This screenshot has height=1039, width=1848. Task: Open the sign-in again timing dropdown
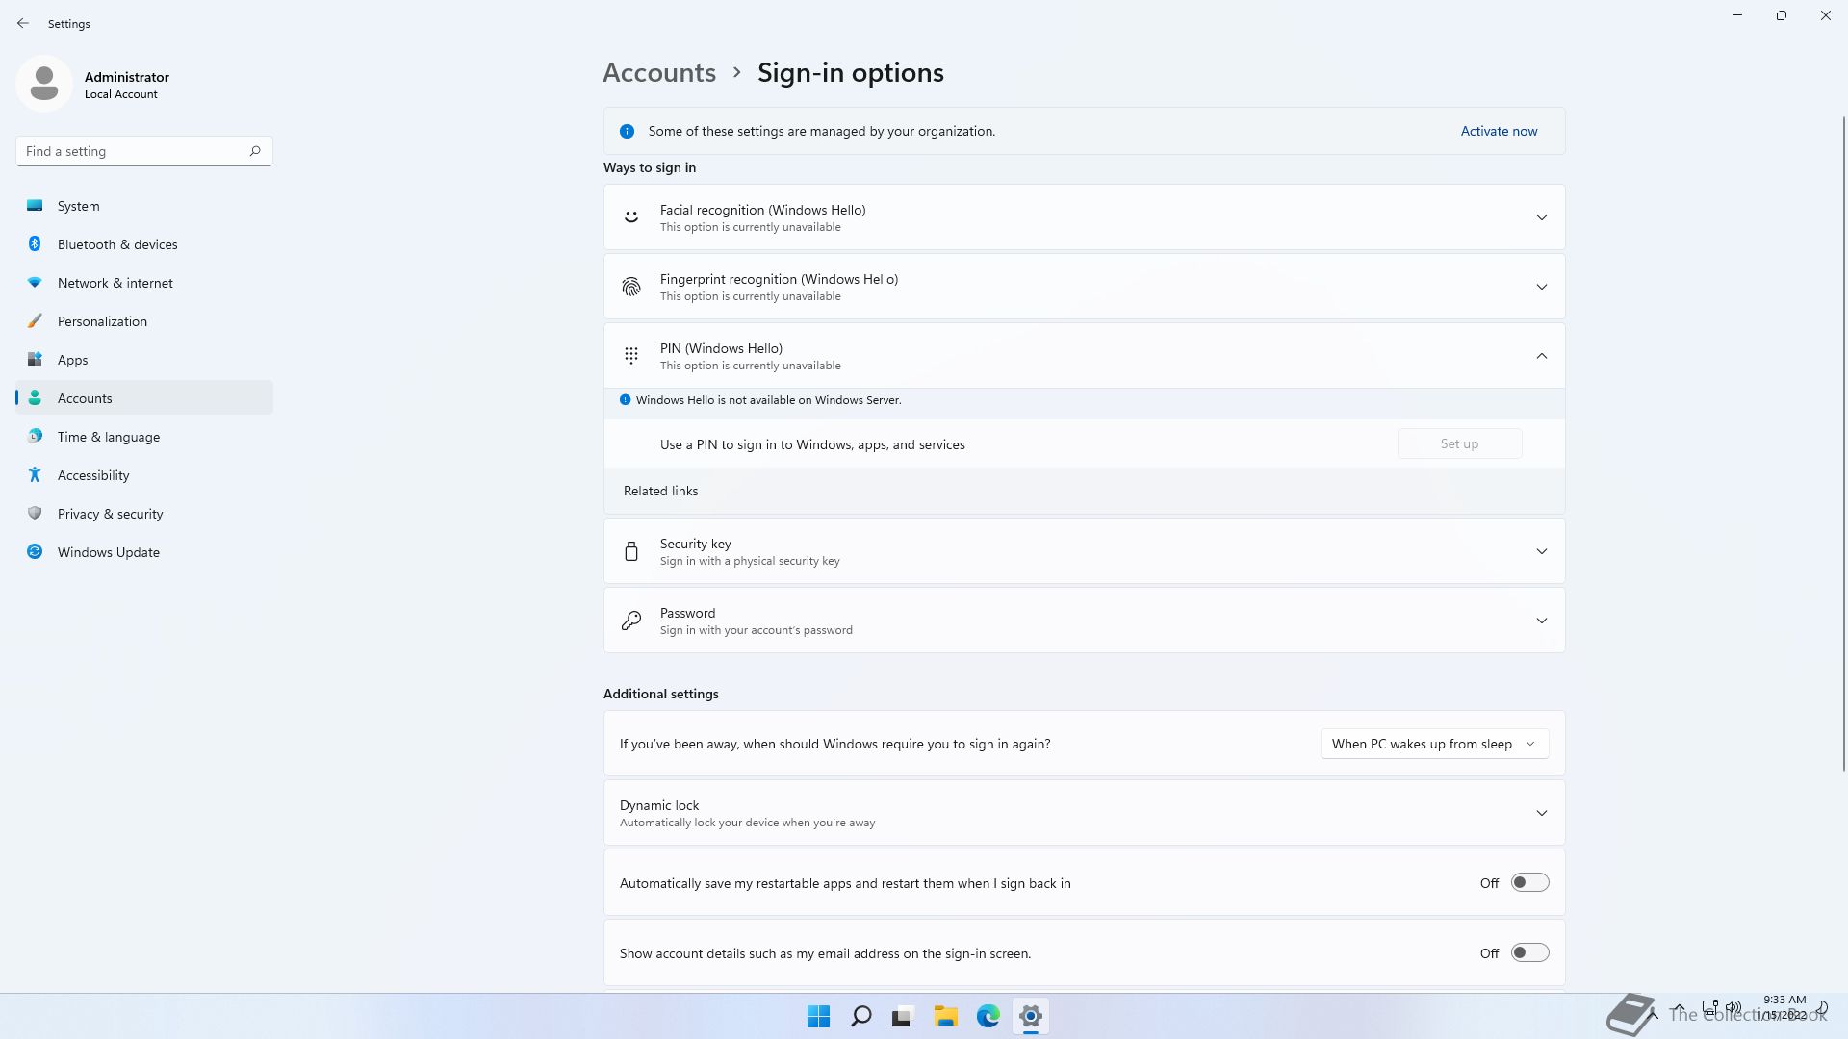pyautogui.click(x=1434, y=744)
